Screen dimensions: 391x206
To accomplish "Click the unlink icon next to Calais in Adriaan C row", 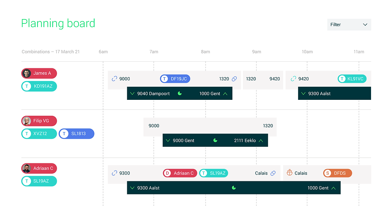I will click(273, 173).
